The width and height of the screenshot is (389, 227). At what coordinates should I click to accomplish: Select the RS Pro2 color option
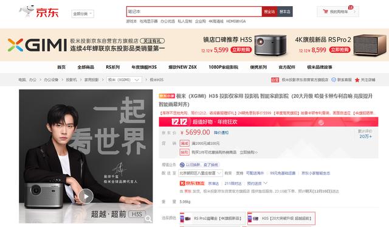click(x=213, y=218)
